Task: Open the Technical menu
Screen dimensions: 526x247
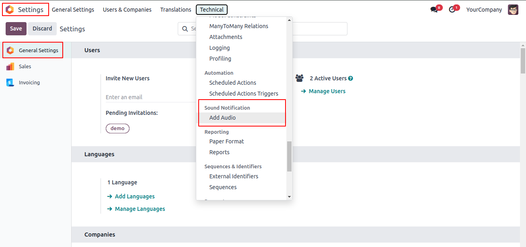Action: point(212,10)
